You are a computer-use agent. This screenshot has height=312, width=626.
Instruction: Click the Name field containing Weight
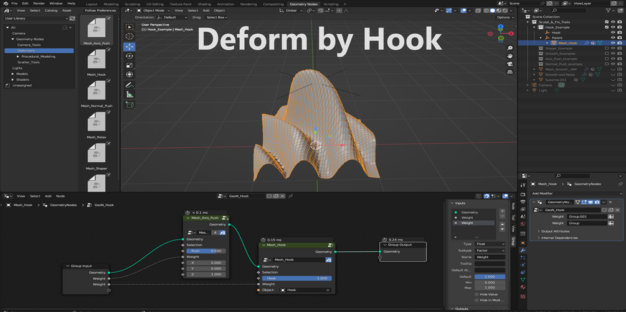pos(490,257)
